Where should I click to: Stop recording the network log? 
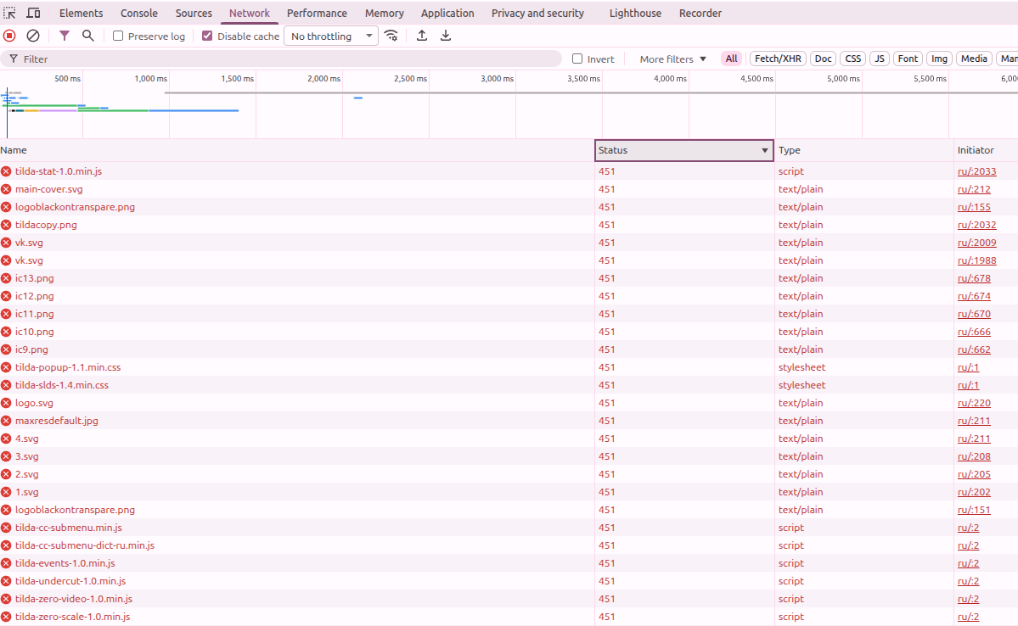[x=9, y=36]
